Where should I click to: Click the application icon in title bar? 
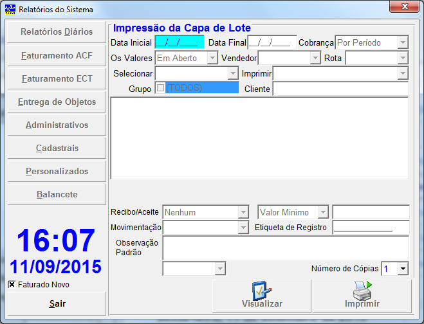click(x=10, y=10)
